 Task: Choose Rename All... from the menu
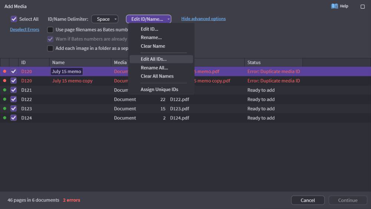click(154, 68)
